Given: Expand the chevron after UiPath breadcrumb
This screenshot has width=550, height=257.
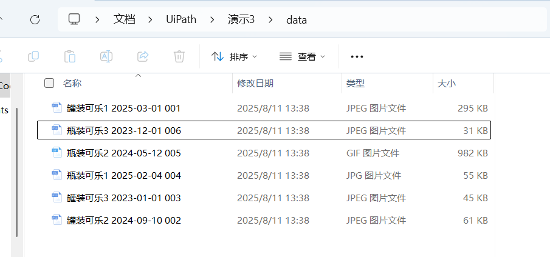Looking at the screenshot, I should [x=211, y=20].
